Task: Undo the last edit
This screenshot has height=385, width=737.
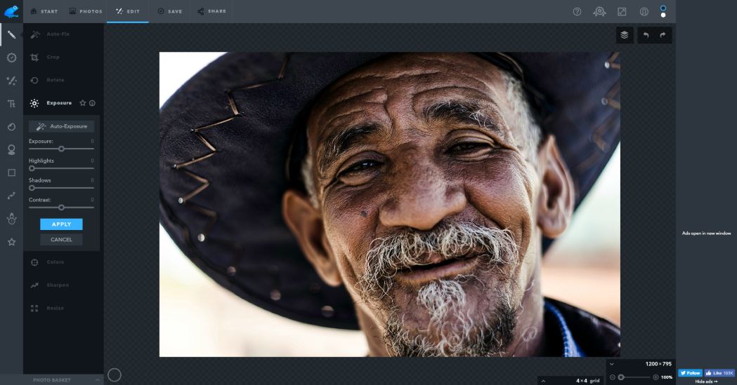Action: pos(646,35)
